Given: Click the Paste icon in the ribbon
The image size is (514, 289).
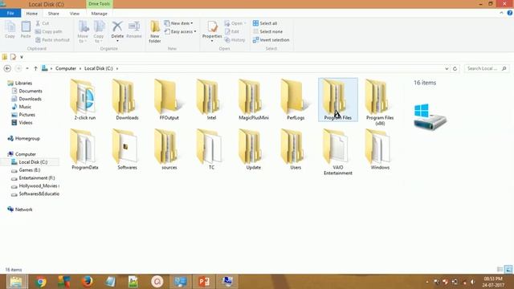Looking at the screenshot, I should [26, 30].
